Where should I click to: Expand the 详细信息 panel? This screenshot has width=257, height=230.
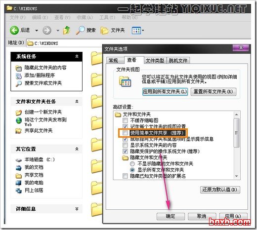(x=77, y=209)
